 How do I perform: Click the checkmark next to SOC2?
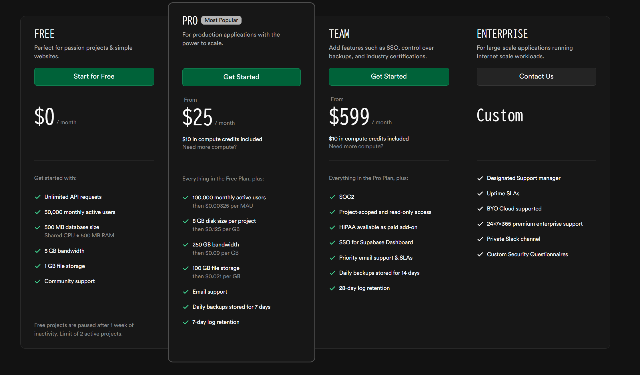(332, 197)
